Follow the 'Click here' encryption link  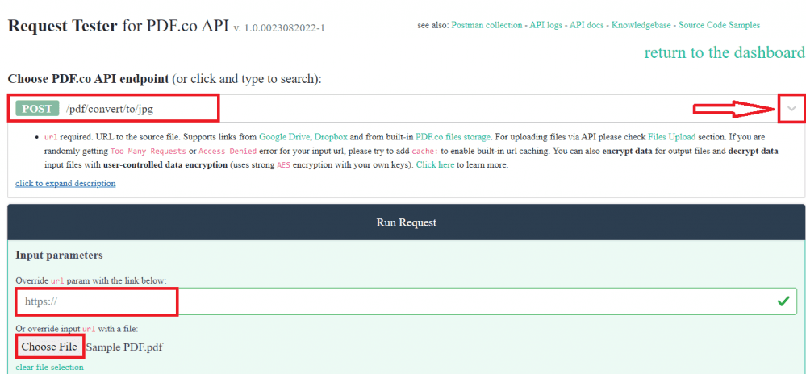point(436,165)
